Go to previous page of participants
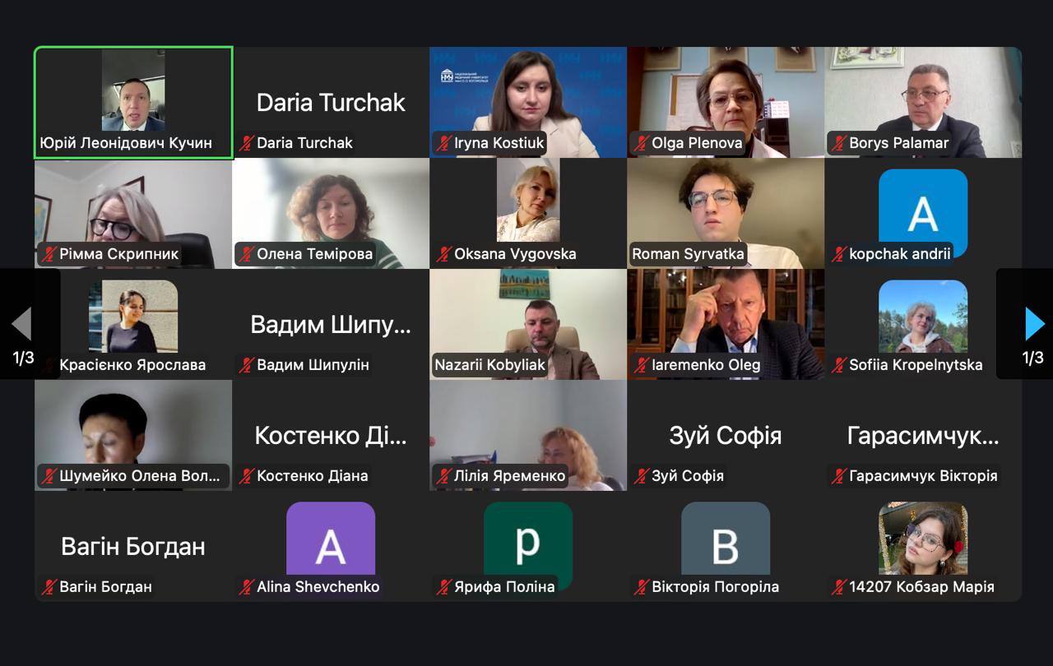The width and height of the screenshot is (1053, 666). (x=21, y=324)
